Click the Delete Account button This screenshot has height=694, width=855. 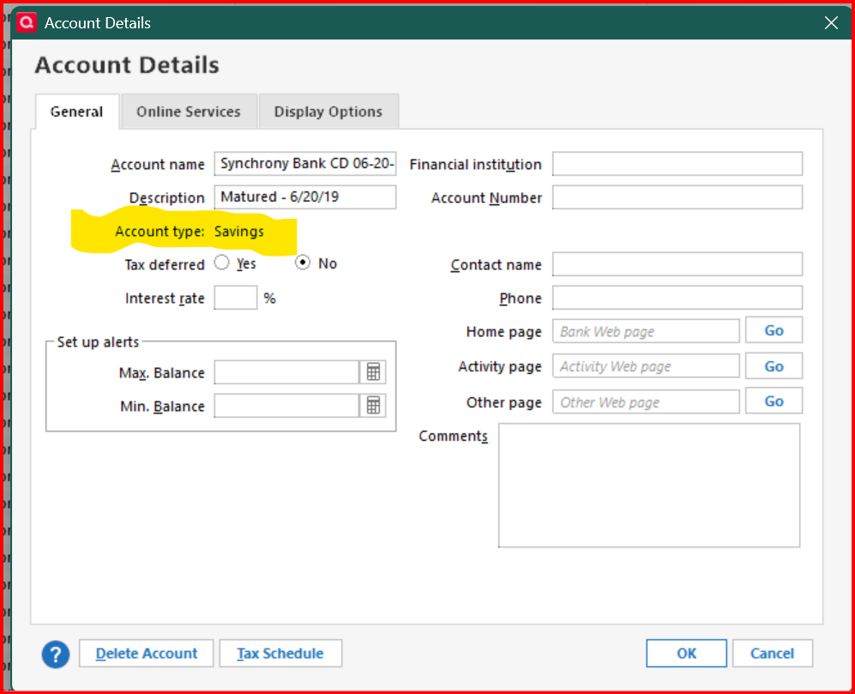(x=146, y=653)
